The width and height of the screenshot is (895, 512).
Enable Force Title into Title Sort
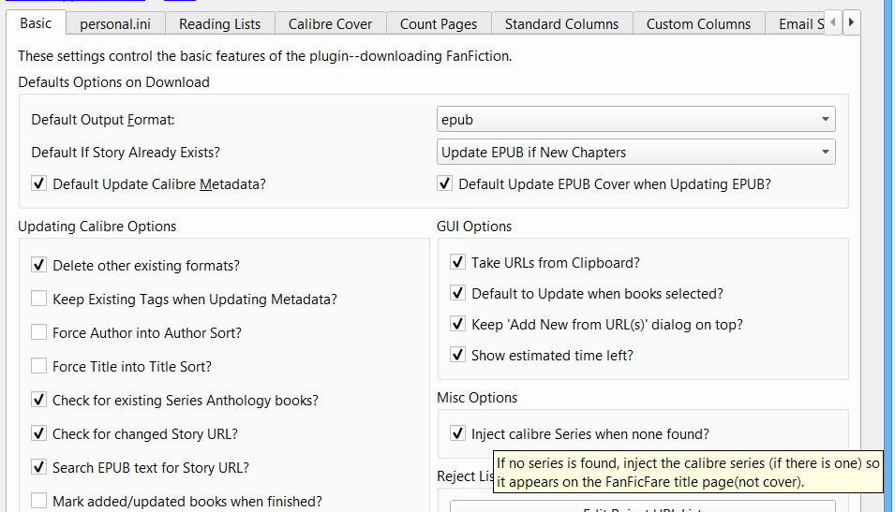click(39, 367)
